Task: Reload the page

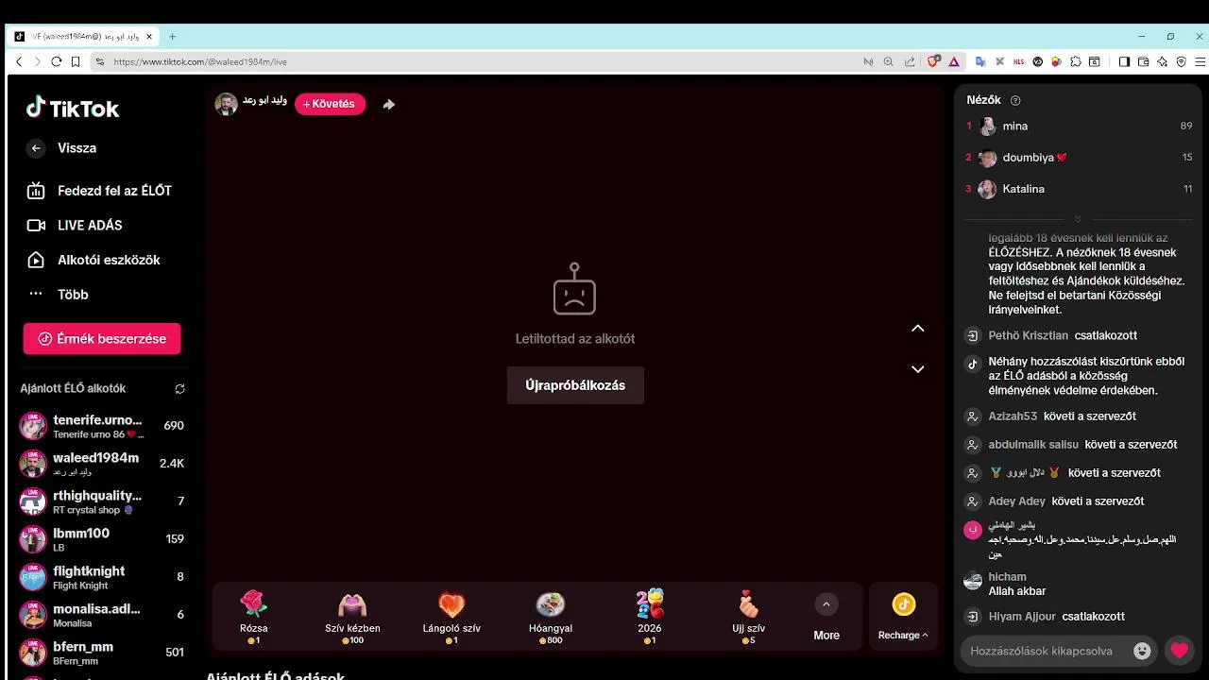Action: point(57,61)
